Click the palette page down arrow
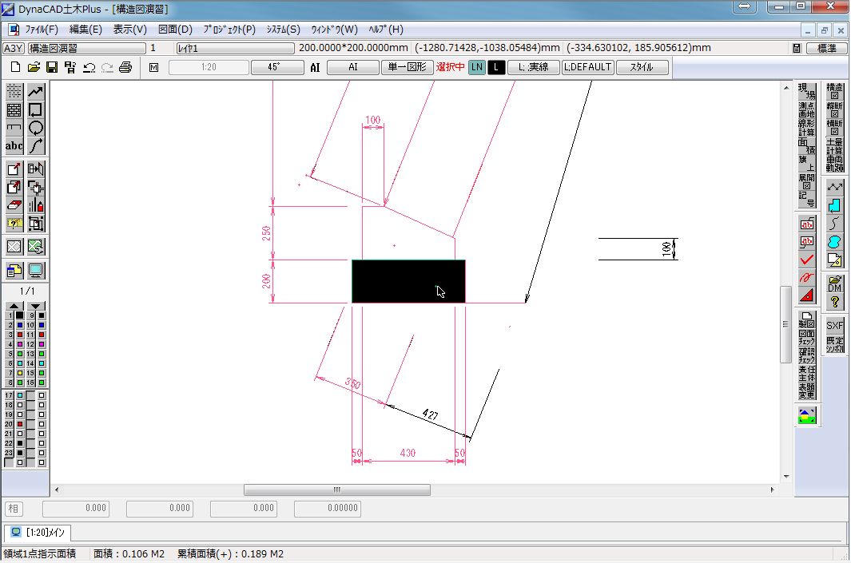 (x=36, y=306)
